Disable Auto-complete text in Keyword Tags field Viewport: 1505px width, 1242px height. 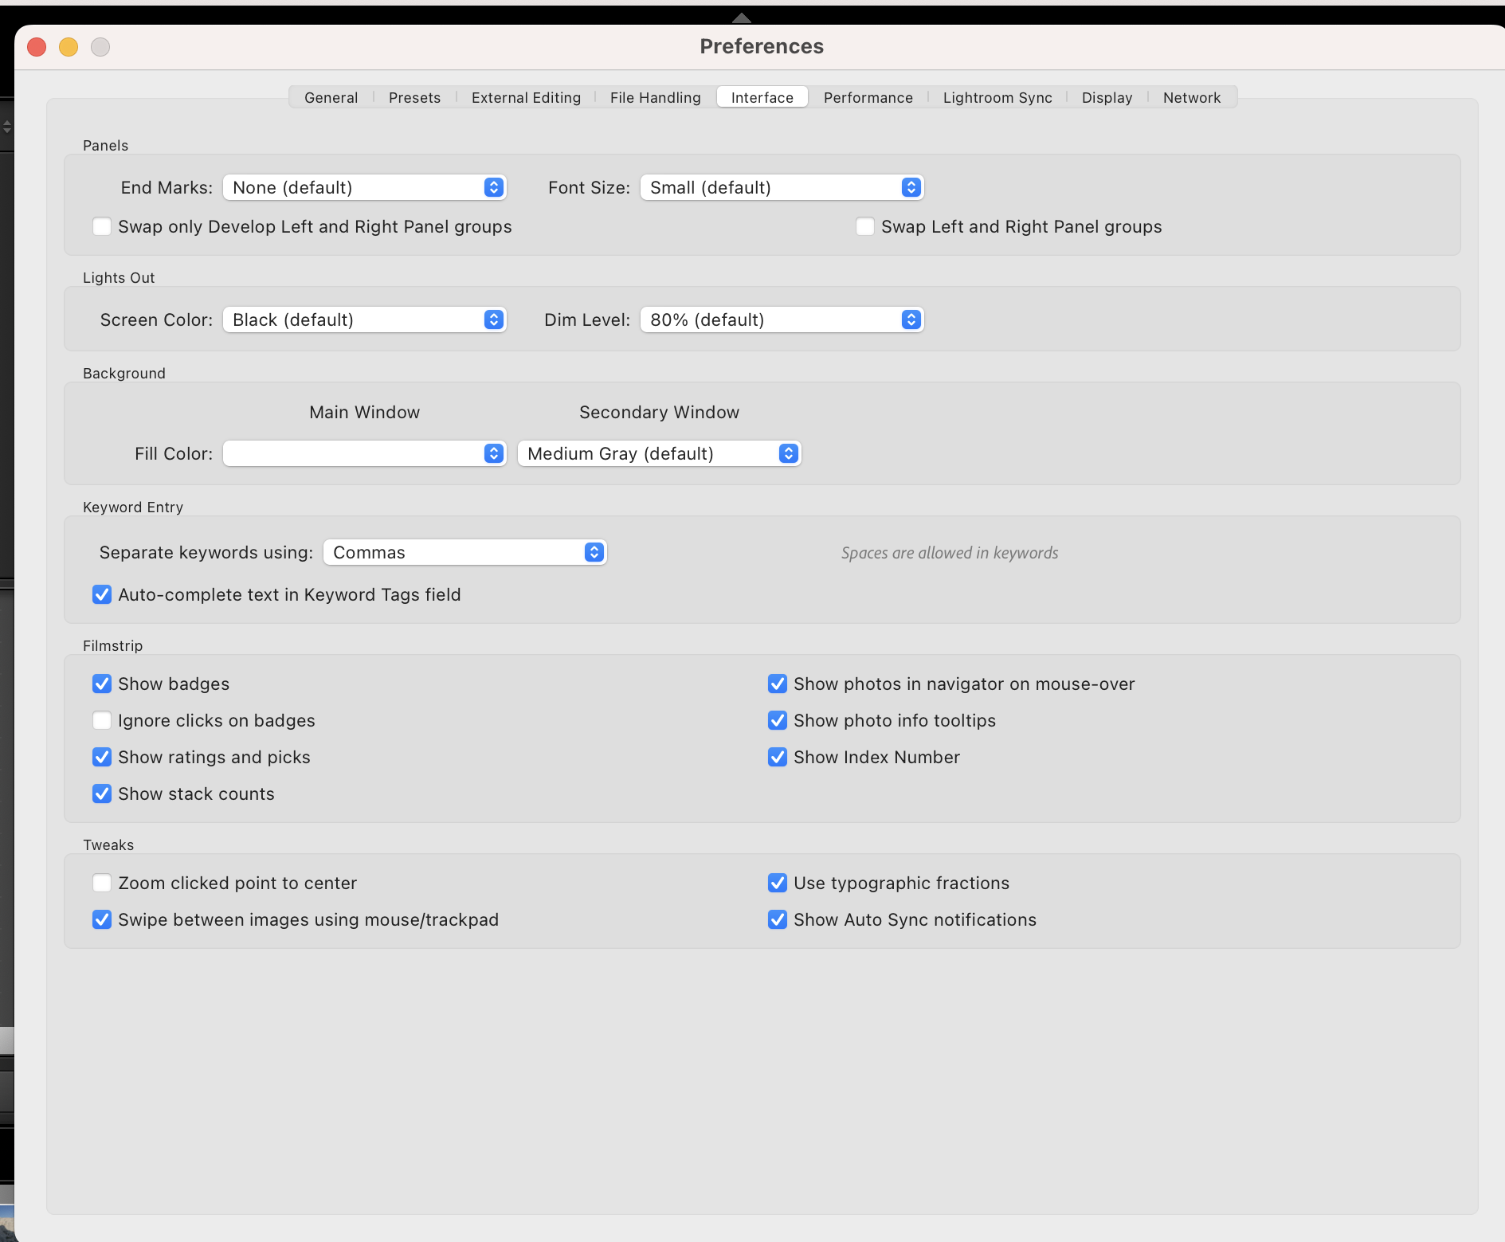(x=102, y=594)
